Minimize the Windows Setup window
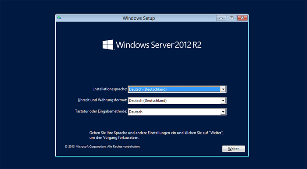This screenshot has height=169, width=307. coord(221,18)
